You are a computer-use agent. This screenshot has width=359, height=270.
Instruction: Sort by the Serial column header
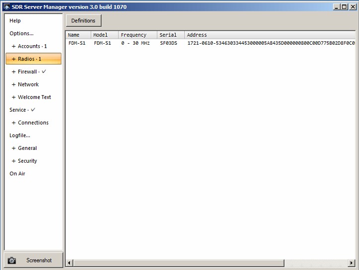171,35
